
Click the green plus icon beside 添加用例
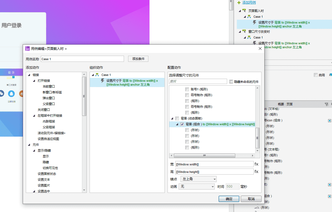239,2
